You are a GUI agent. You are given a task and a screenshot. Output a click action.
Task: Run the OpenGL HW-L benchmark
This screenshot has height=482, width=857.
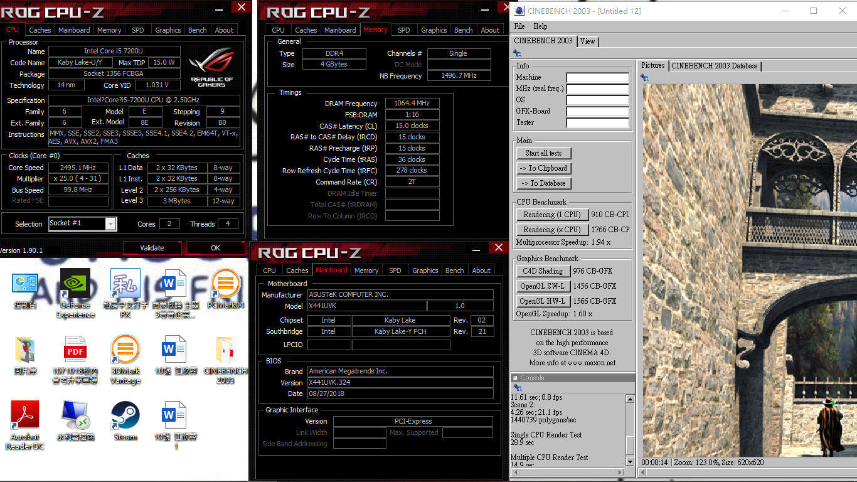[543, 301]
